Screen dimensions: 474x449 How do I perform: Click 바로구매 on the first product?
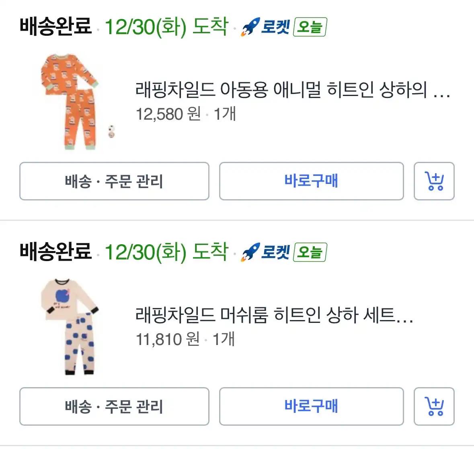[x=312, y=182]
